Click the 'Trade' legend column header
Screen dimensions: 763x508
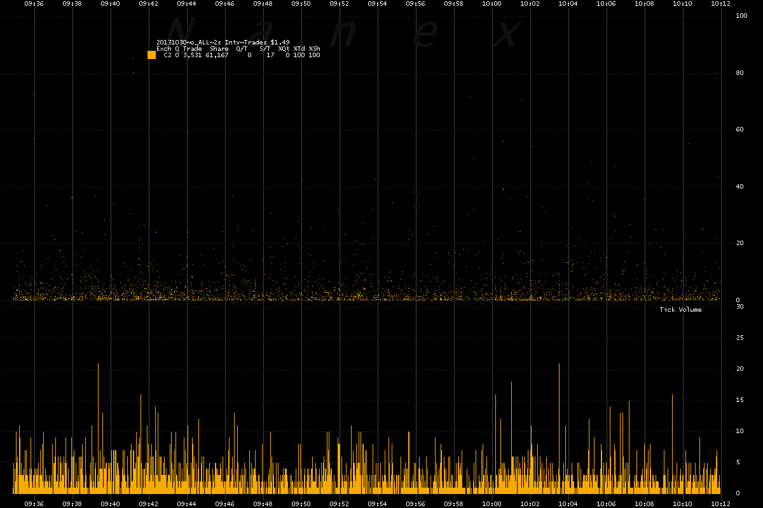192,49
